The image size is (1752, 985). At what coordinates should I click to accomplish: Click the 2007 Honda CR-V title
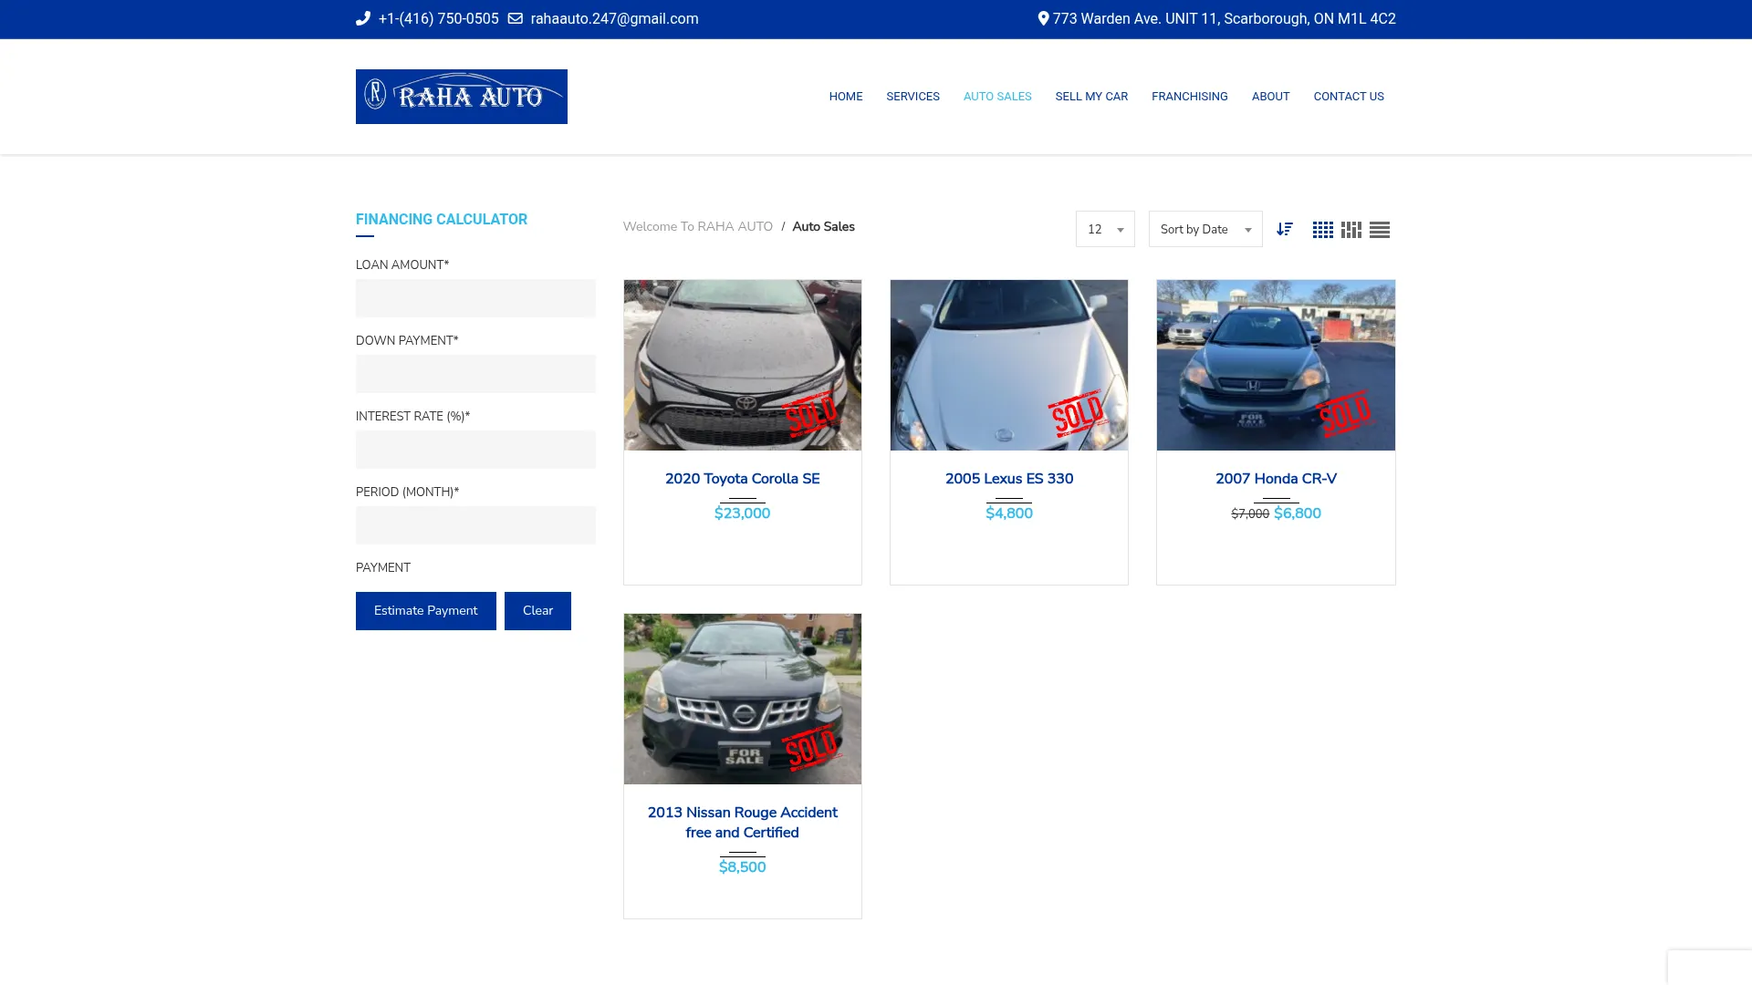[x=1276, y=479]
